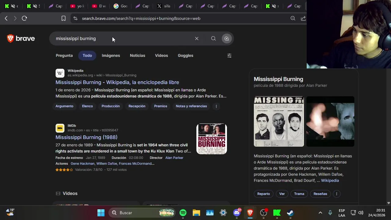Click the Ver button in the infobox
Viewport: 391px width, 220px height.
[282, 194]
